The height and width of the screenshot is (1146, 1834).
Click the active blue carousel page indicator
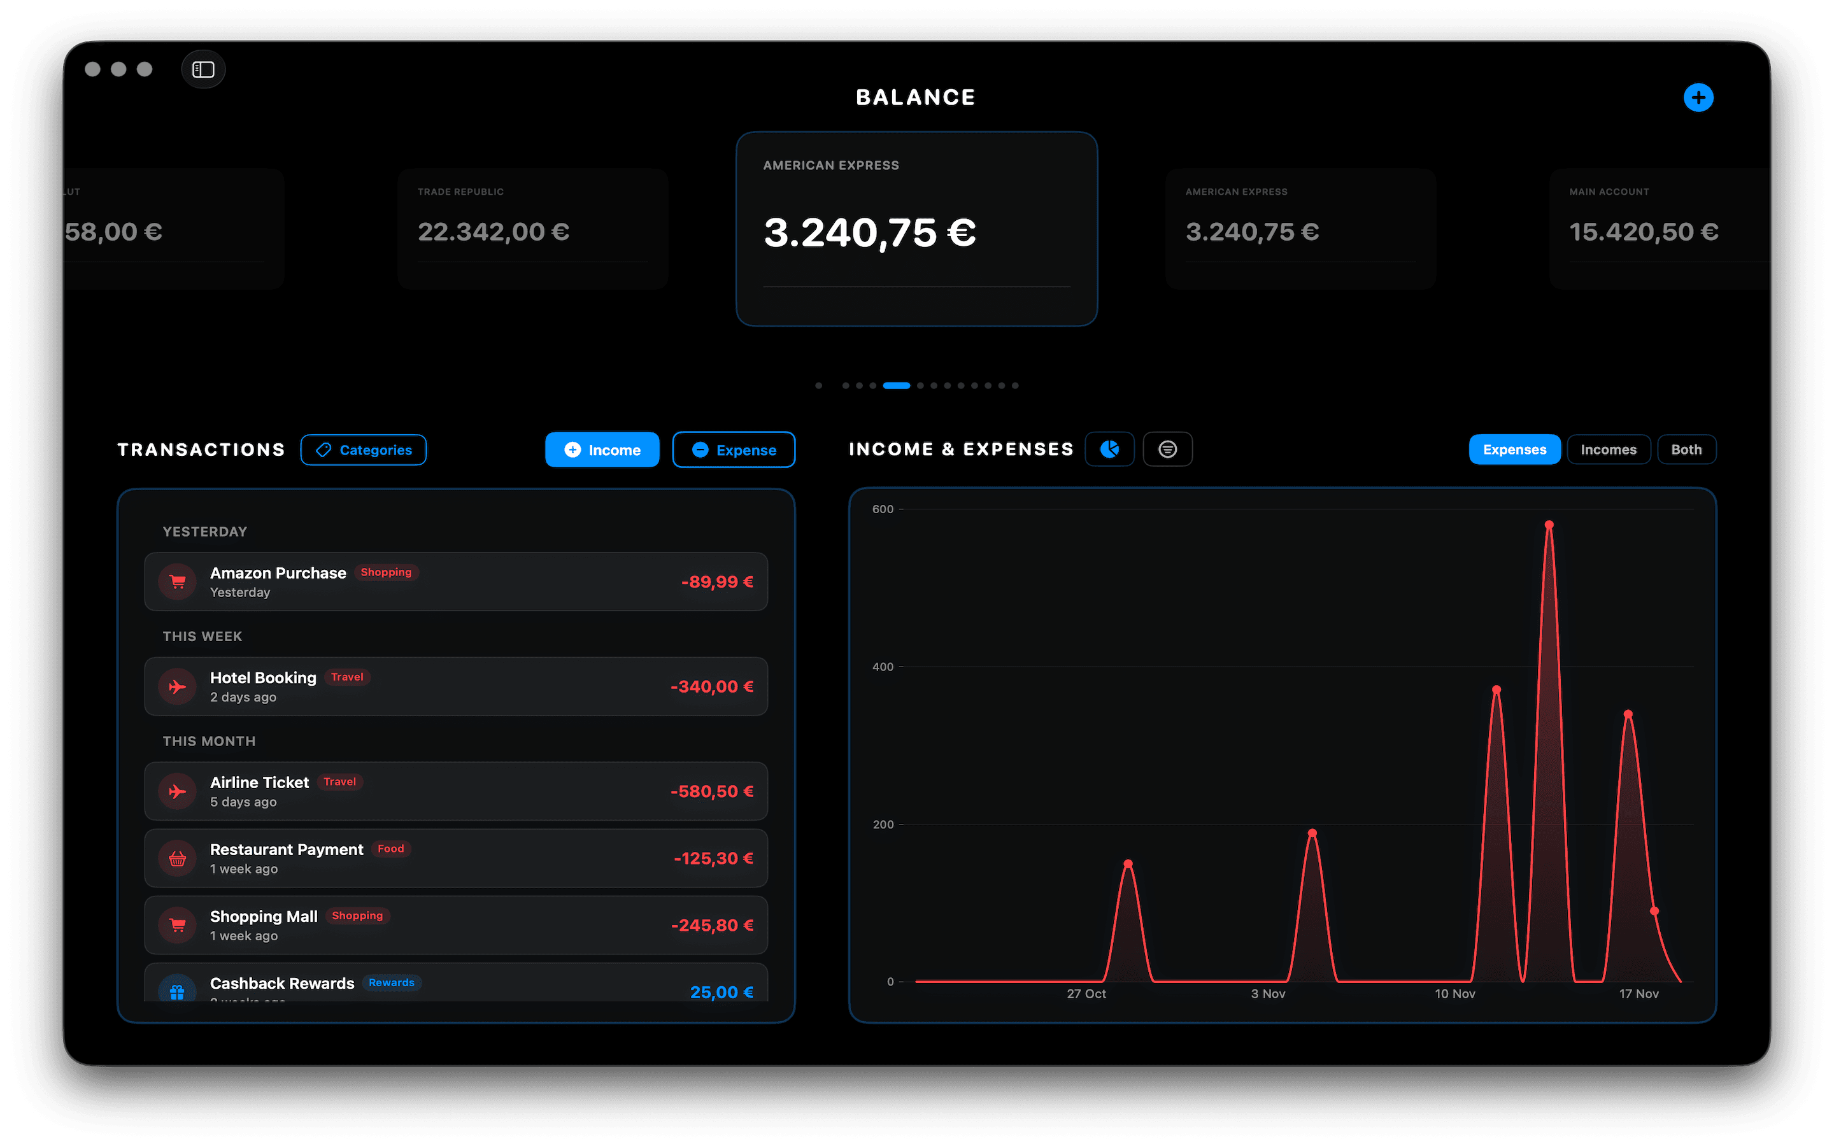[897, 386]
